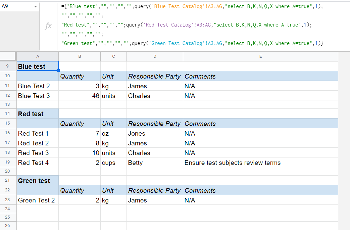The image size is (350, 230).
Task: Click Quantity header in row 22
Action: [80, 190]
